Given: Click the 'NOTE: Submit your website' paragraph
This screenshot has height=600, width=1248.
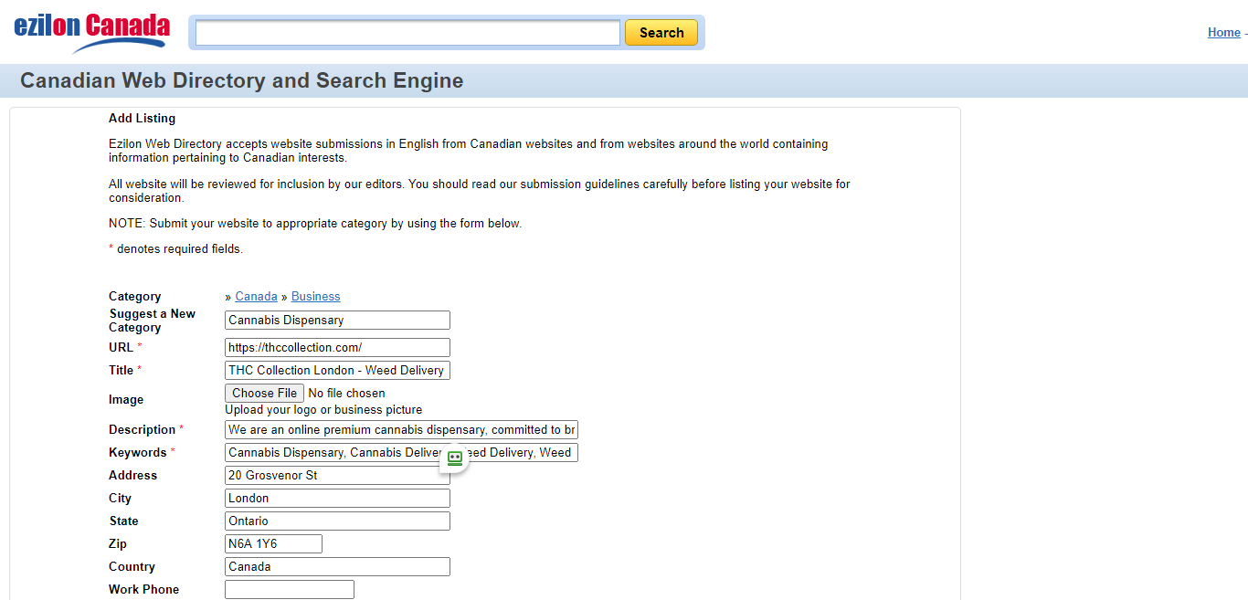Looking at the screenshot, I should [x=315, y=224].
